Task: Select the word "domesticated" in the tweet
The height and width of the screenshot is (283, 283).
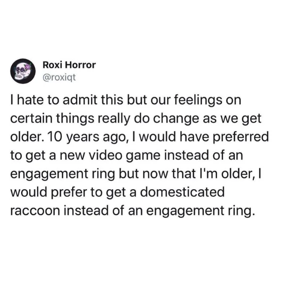Action: click(182, 192)
